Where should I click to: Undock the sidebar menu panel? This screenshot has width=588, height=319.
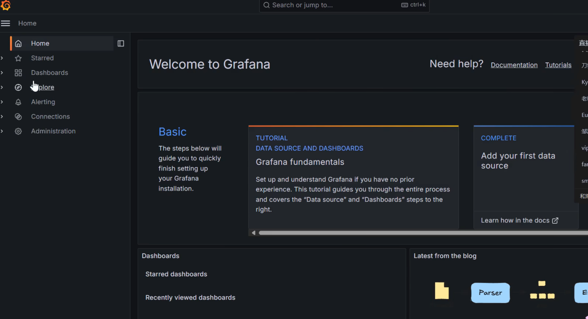coord(121,43)
